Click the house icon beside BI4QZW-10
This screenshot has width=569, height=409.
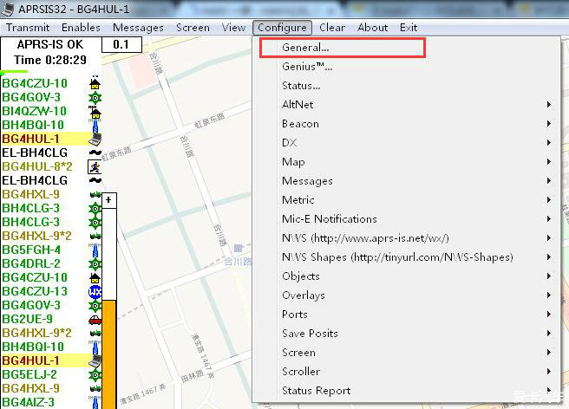pyautogui.click(x=95, y=111)
